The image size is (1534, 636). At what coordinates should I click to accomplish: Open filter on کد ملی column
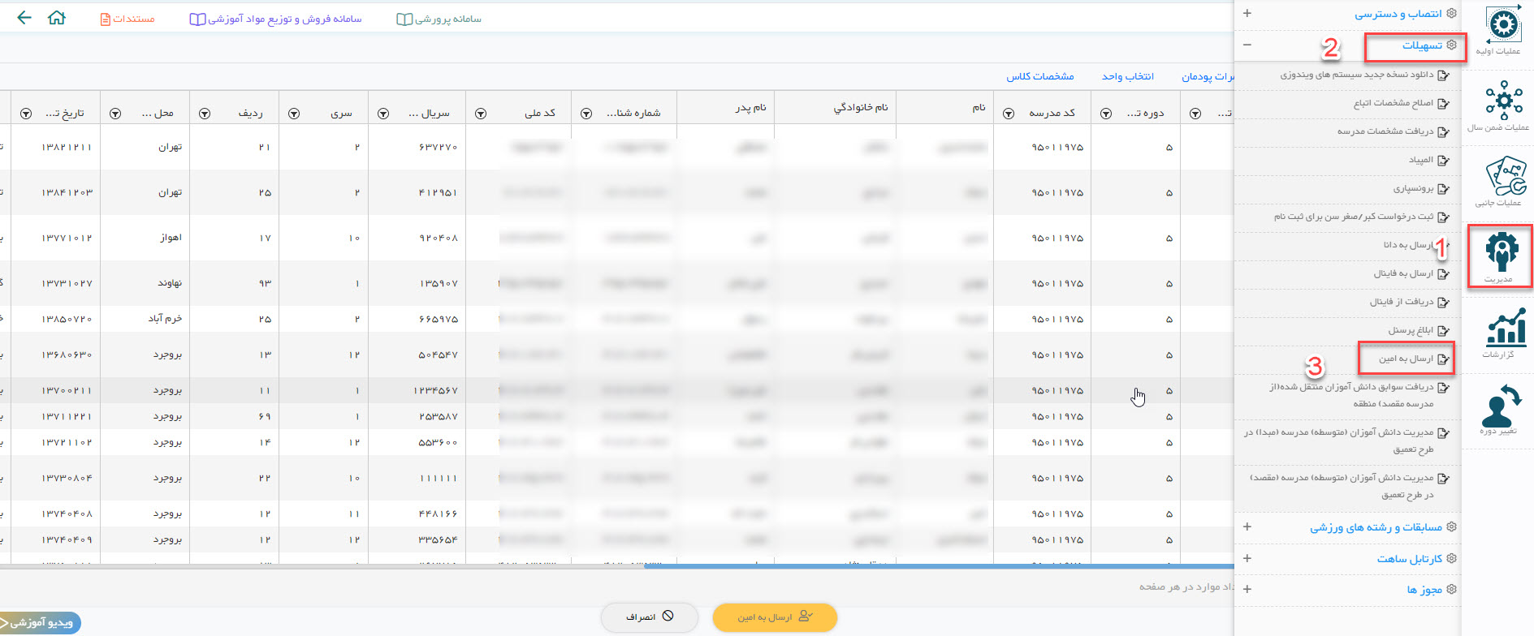(x=481, y=114)
